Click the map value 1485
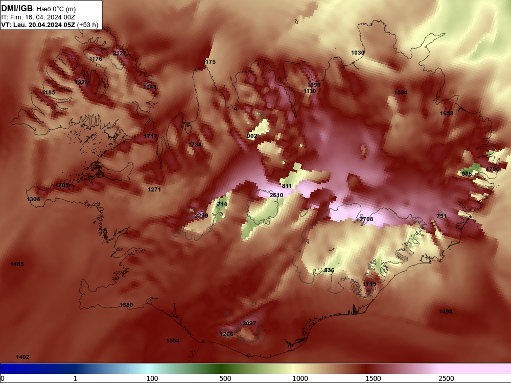Viewport: 511px width, 383px height. click(x=17, y=264)
